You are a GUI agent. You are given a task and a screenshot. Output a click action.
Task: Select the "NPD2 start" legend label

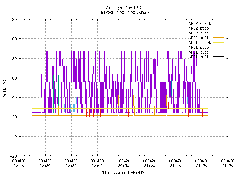(200, 23)
